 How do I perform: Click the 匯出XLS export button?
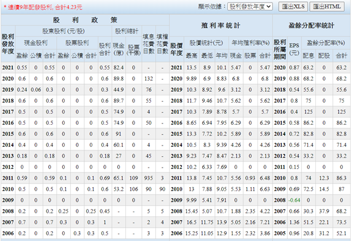[293, 7]
